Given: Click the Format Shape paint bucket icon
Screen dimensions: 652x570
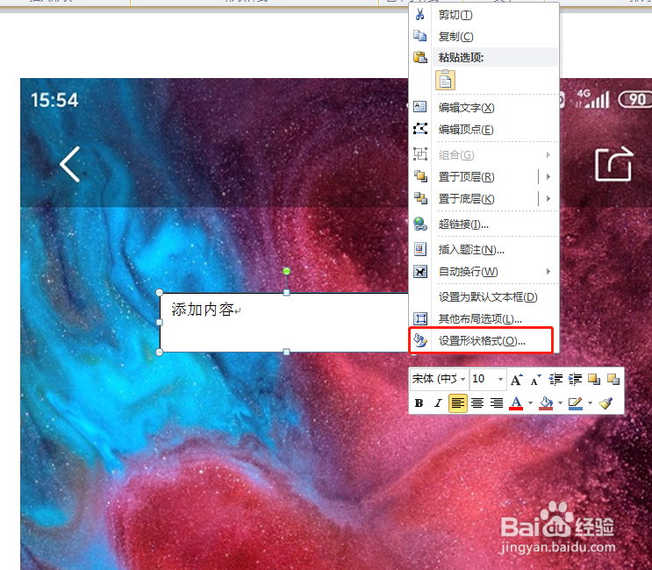Looking at the screenshot, I should click(420, 340).
